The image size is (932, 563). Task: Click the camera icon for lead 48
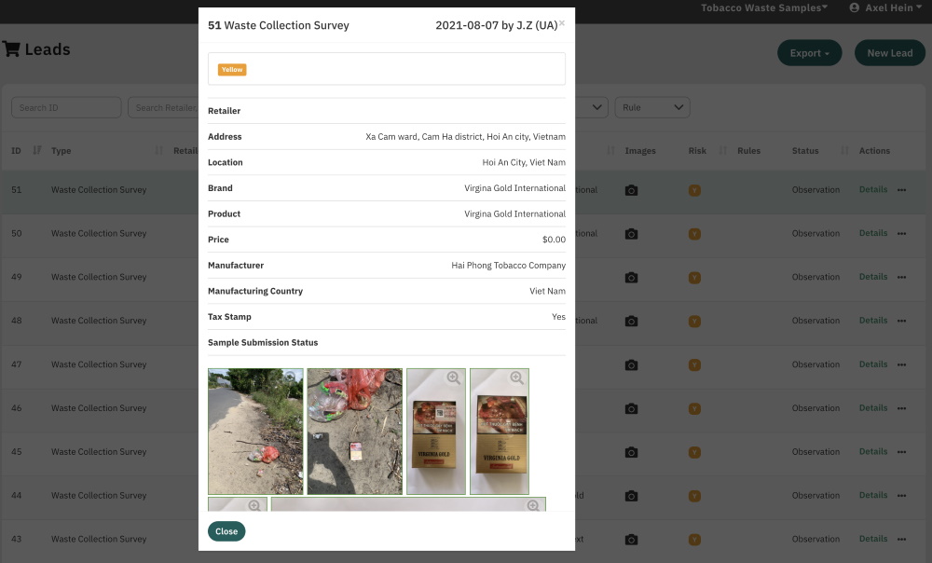pyautogui.click(x=631, y=321)
